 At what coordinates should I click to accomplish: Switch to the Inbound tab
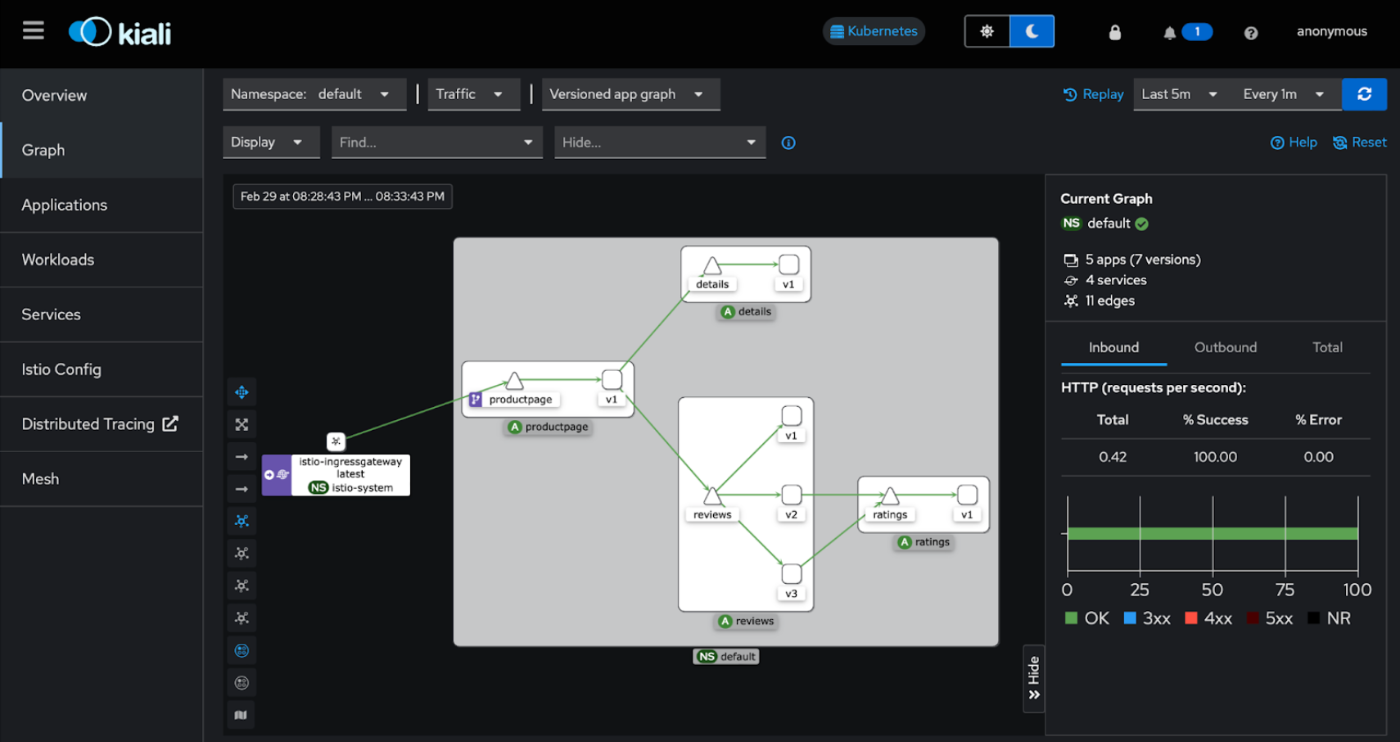coord(1113,347)
